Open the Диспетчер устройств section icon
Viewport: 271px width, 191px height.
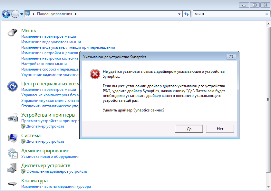click(12, 168)
